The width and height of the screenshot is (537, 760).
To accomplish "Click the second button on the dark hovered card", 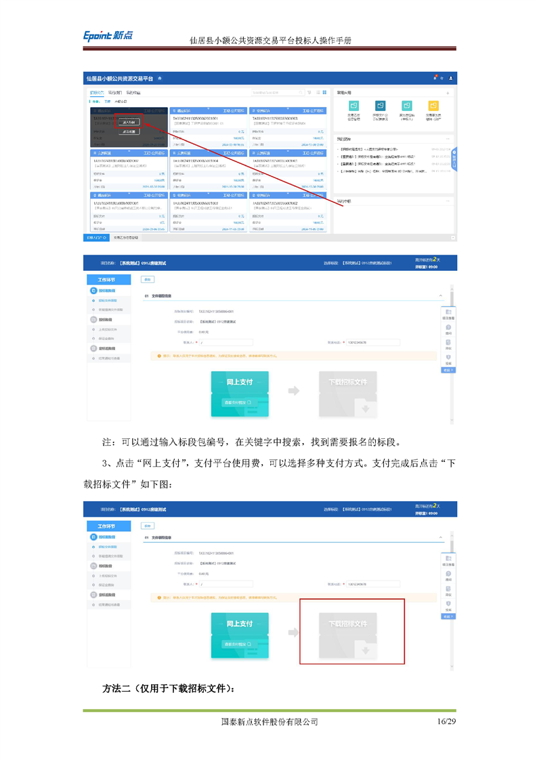I will point(129,131).
